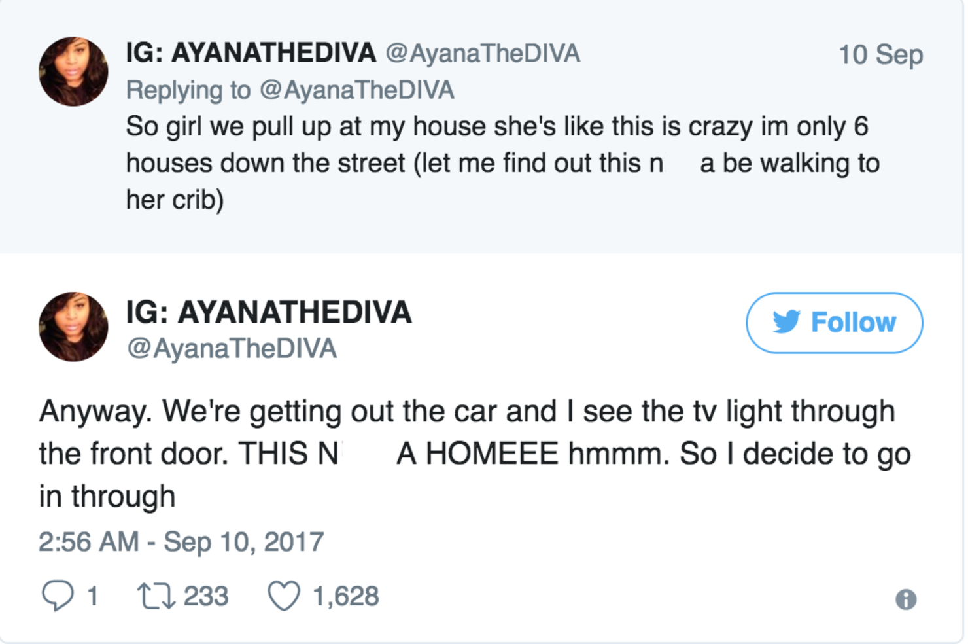Click the Twitter bird icon in Follow
This screenshot has height=644, width=968.
click(x=786, y=322)
